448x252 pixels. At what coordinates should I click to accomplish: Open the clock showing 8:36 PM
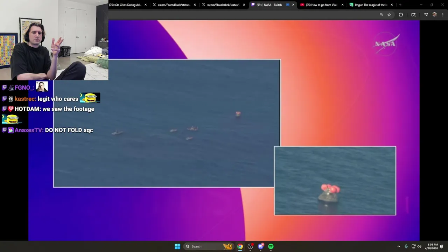tap(432, 246)
